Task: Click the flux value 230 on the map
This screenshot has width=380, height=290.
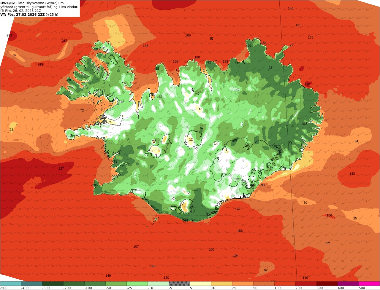Action: point(307,84)
